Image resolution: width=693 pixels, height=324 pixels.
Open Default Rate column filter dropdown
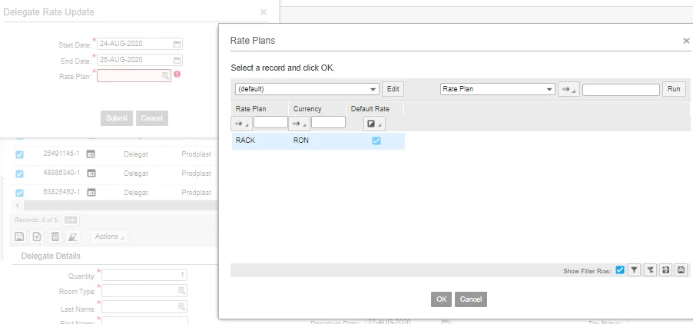point(374,124)
